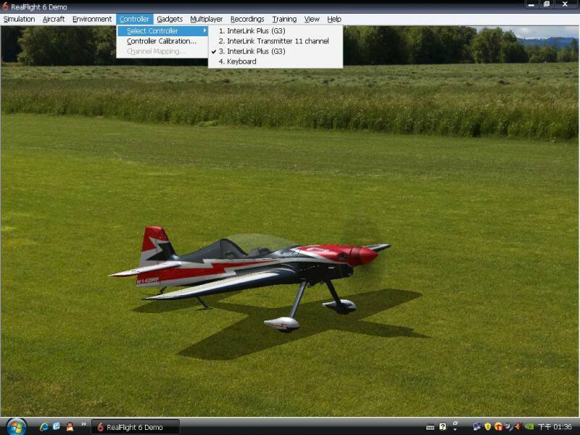Close the RealFlight 6 Demo window
The height and width of the screenshot is (435, 580).
coord(565,4)
